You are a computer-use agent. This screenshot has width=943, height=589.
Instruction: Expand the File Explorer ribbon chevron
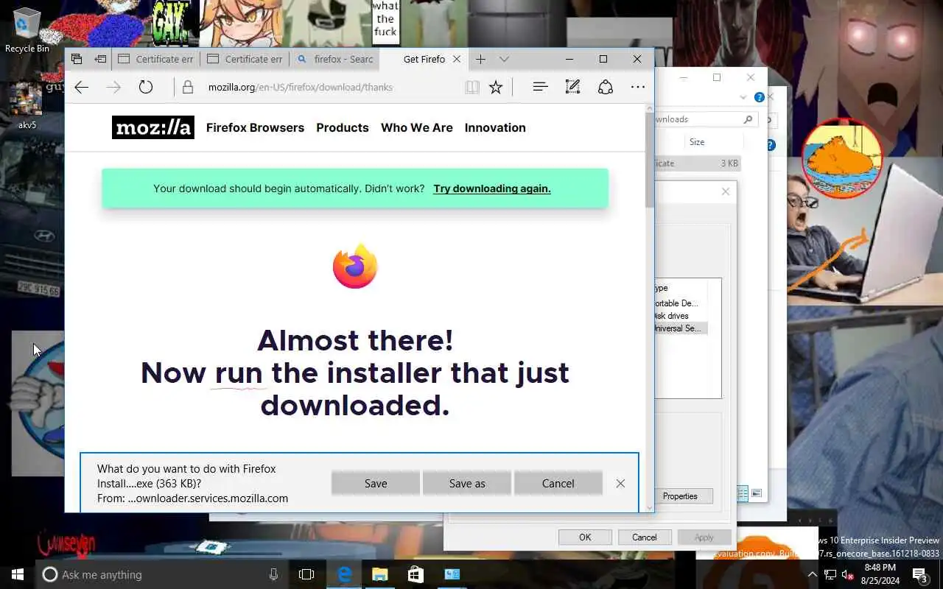tap(743, 97)
